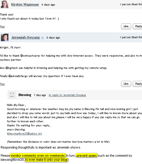Reply to Kirsten Wagenaar's comment
This screenshot has height=164, width=142.
[137, 26]
